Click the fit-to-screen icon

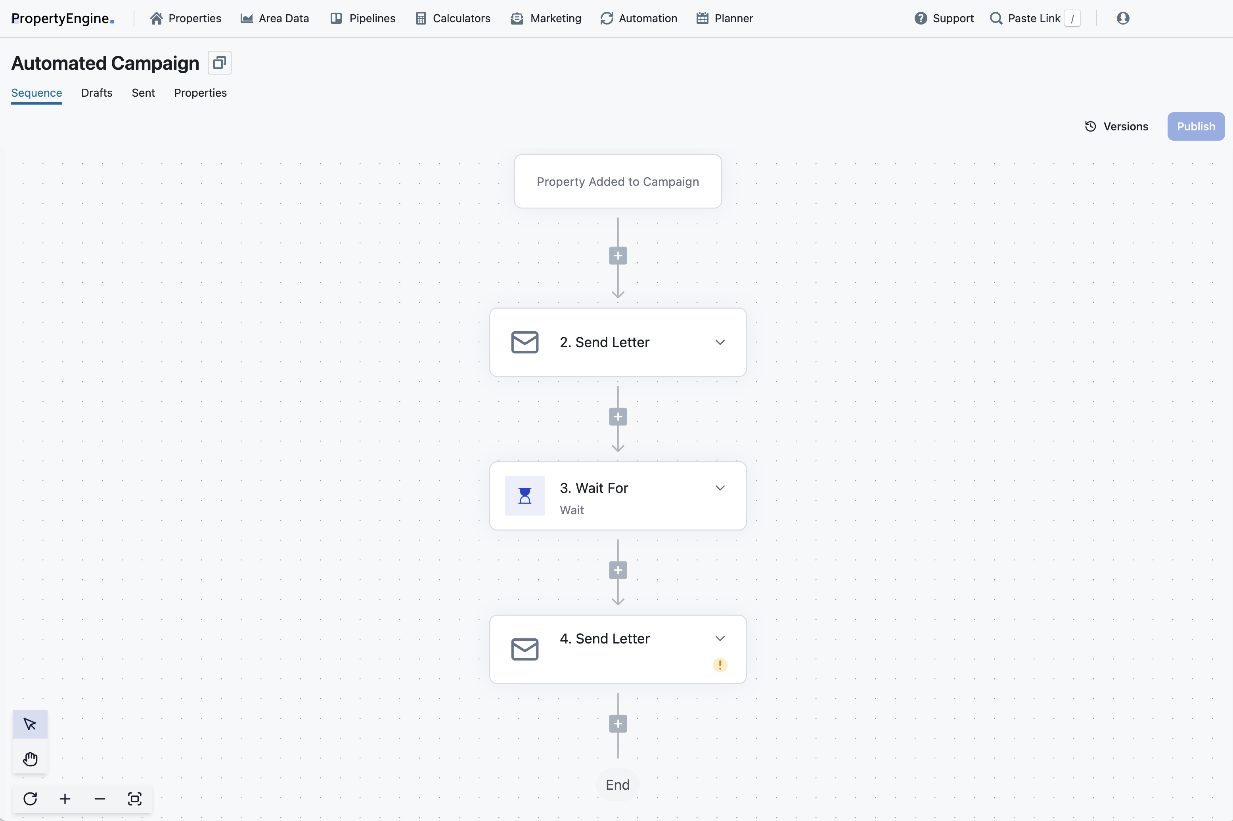click(x=135, y=798)
